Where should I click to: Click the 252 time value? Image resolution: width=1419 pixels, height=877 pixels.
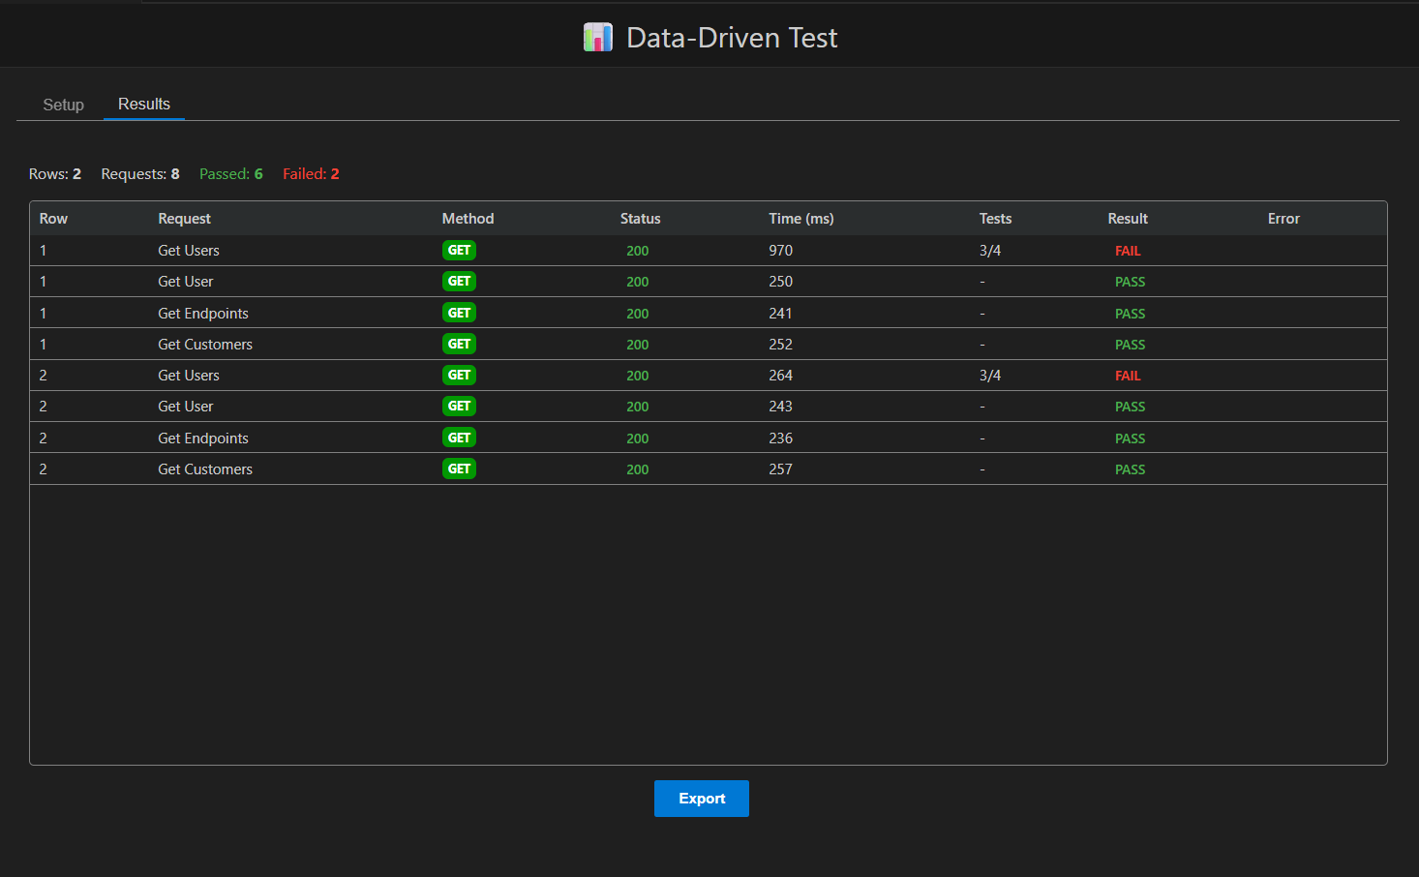click(781, 345)
